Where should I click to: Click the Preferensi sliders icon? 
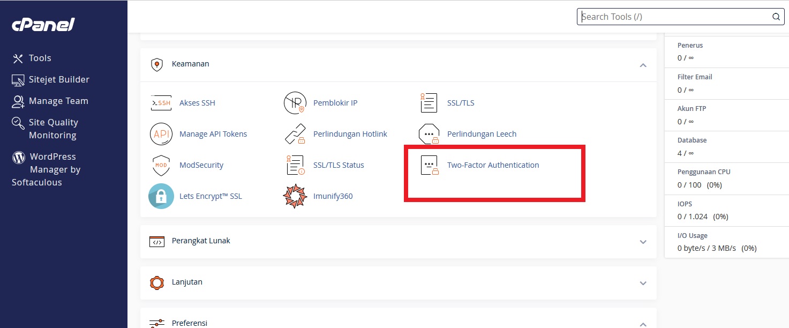pyautogui.click(x=156, y=323)
